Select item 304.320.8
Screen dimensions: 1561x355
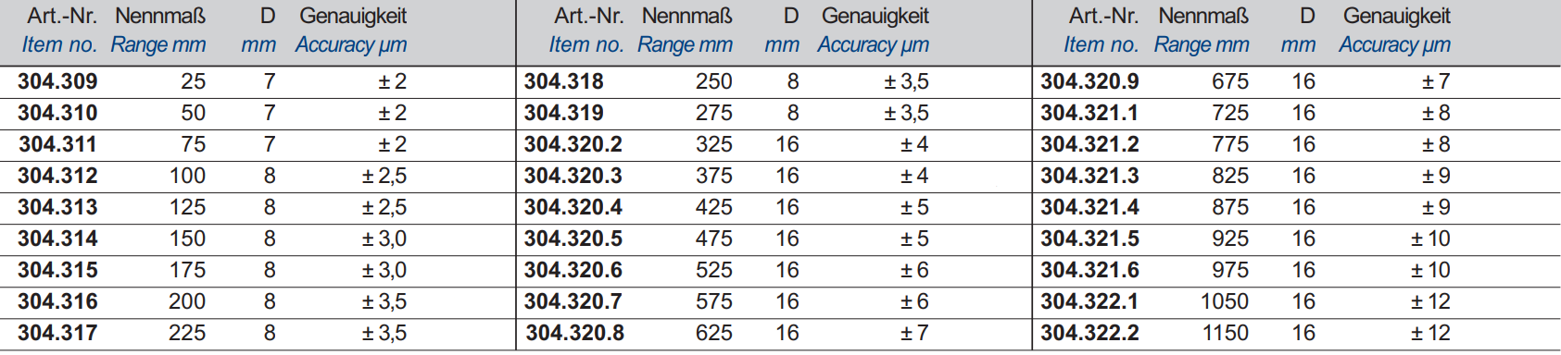pos(574,333)
